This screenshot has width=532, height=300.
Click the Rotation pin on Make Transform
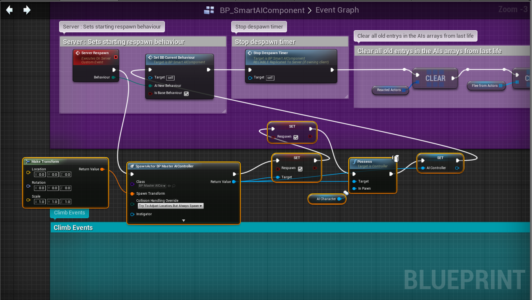29,186
